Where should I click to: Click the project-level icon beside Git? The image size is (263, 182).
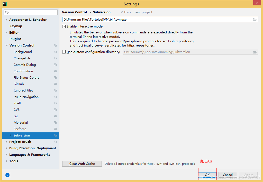[55, 116]
